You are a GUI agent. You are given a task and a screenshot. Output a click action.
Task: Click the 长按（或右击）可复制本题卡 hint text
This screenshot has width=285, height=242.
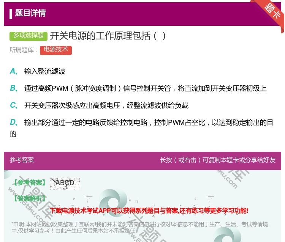tap(218, 160)
